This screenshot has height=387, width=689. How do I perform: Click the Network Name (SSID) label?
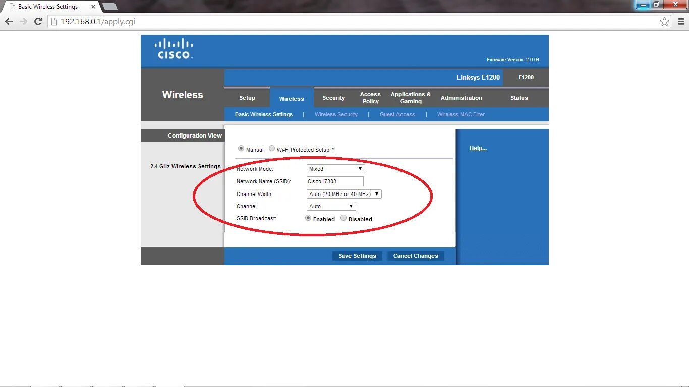pos(264,181)
